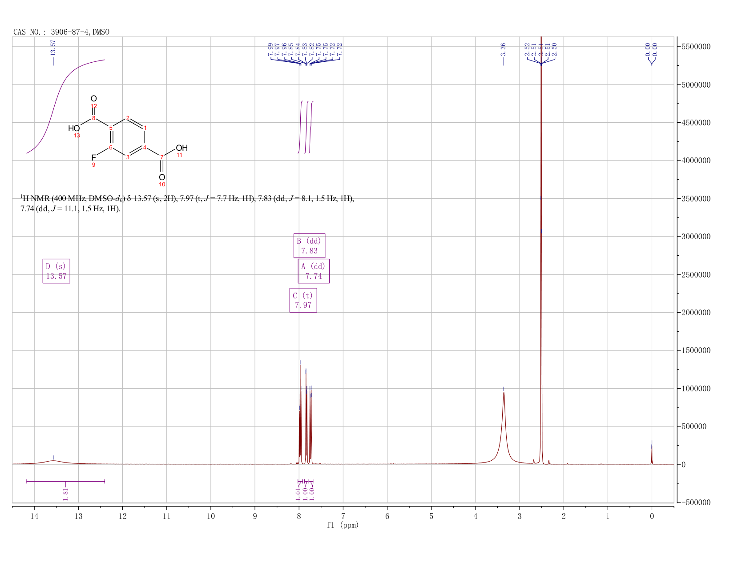This screenshot has width=734, height=567.
Task: Select the 'C (t) 7.97' multiplet box
Action: point(303,300)
